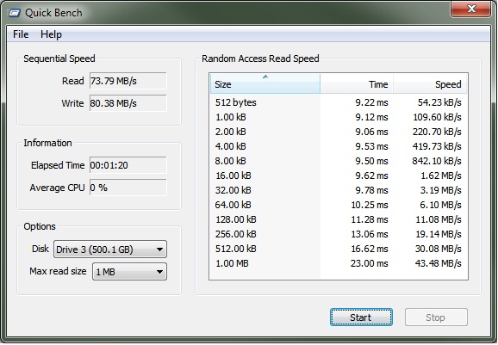Click the 9.06 ms time value
This screenshot has width=498, height=345.
[371, 132]
